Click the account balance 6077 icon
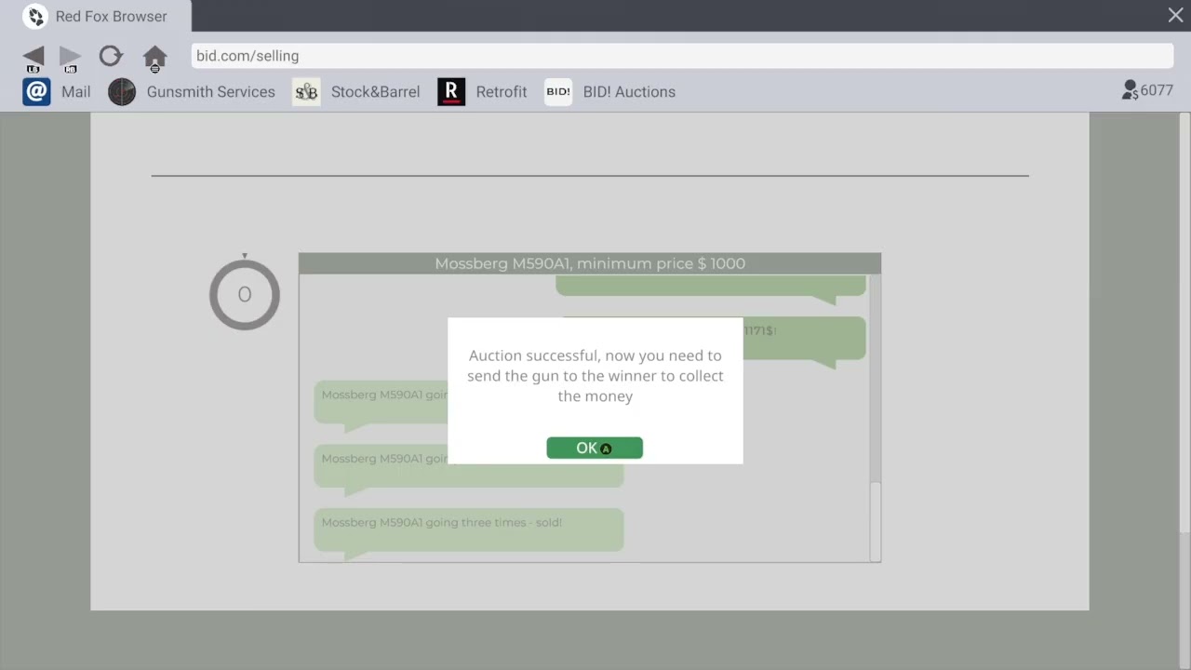The image size is (1191, 670). (x=1130, y=90)
